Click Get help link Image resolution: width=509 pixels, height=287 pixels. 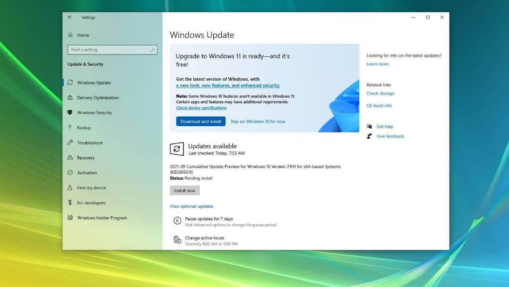tap(385, 126)
